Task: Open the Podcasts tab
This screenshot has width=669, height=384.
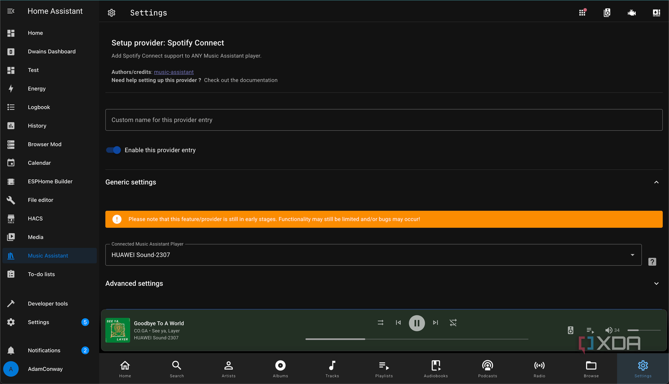Action: point(488,369)
